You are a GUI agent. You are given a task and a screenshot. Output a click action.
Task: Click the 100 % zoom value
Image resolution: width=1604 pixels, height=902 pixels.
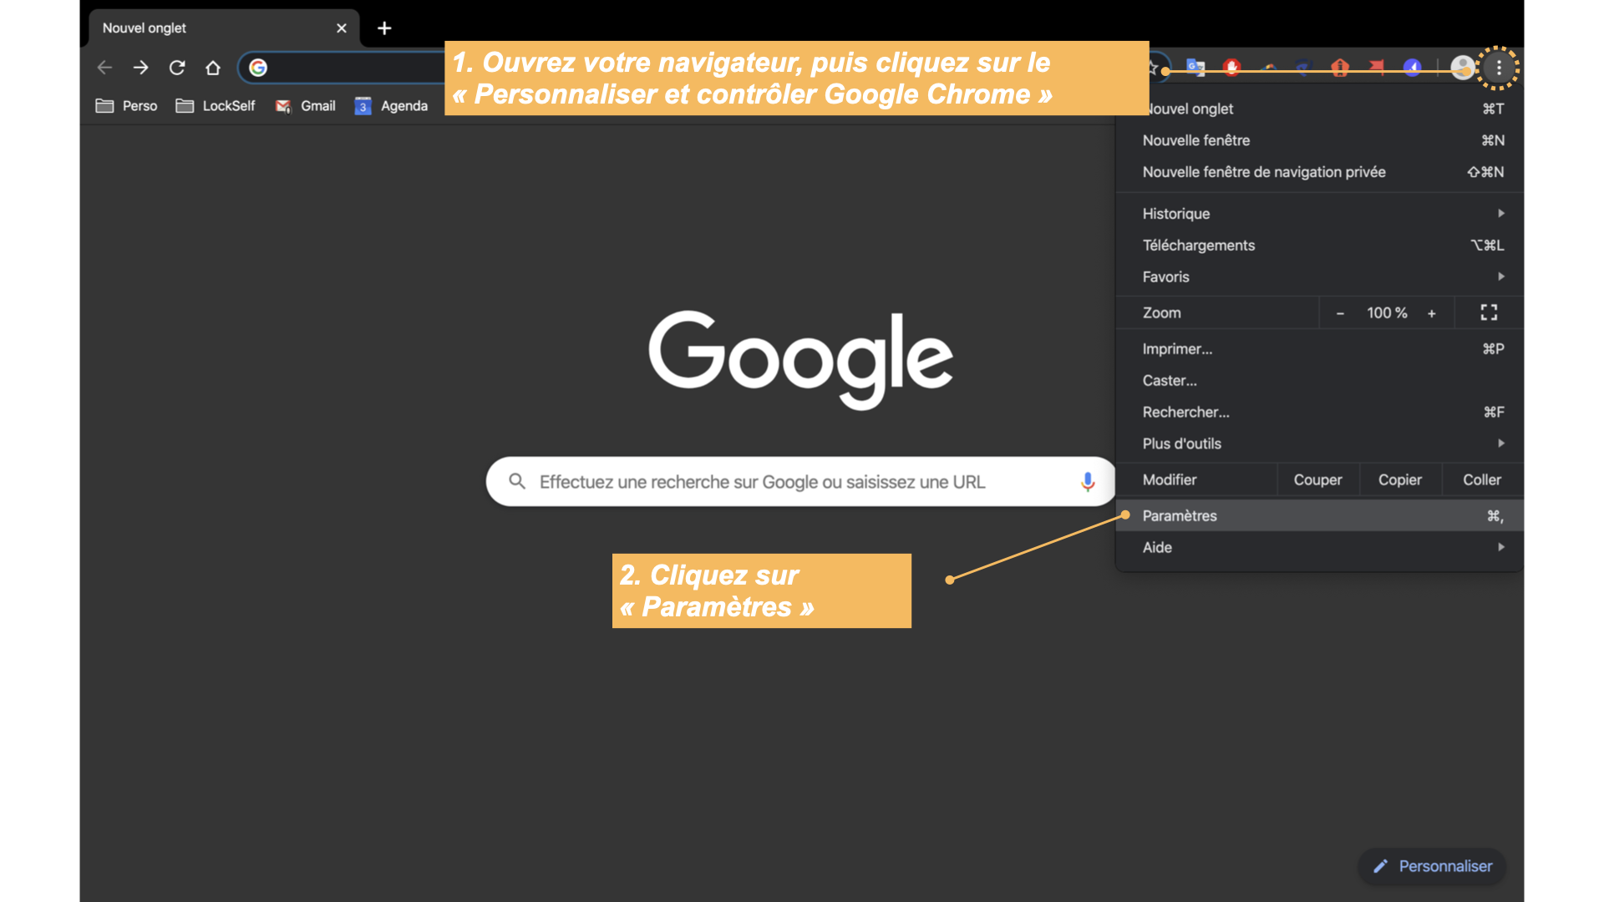[1387, 312]
